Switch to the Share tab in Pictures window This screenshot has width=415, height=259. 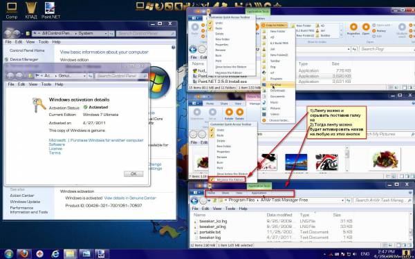[225, 104]
